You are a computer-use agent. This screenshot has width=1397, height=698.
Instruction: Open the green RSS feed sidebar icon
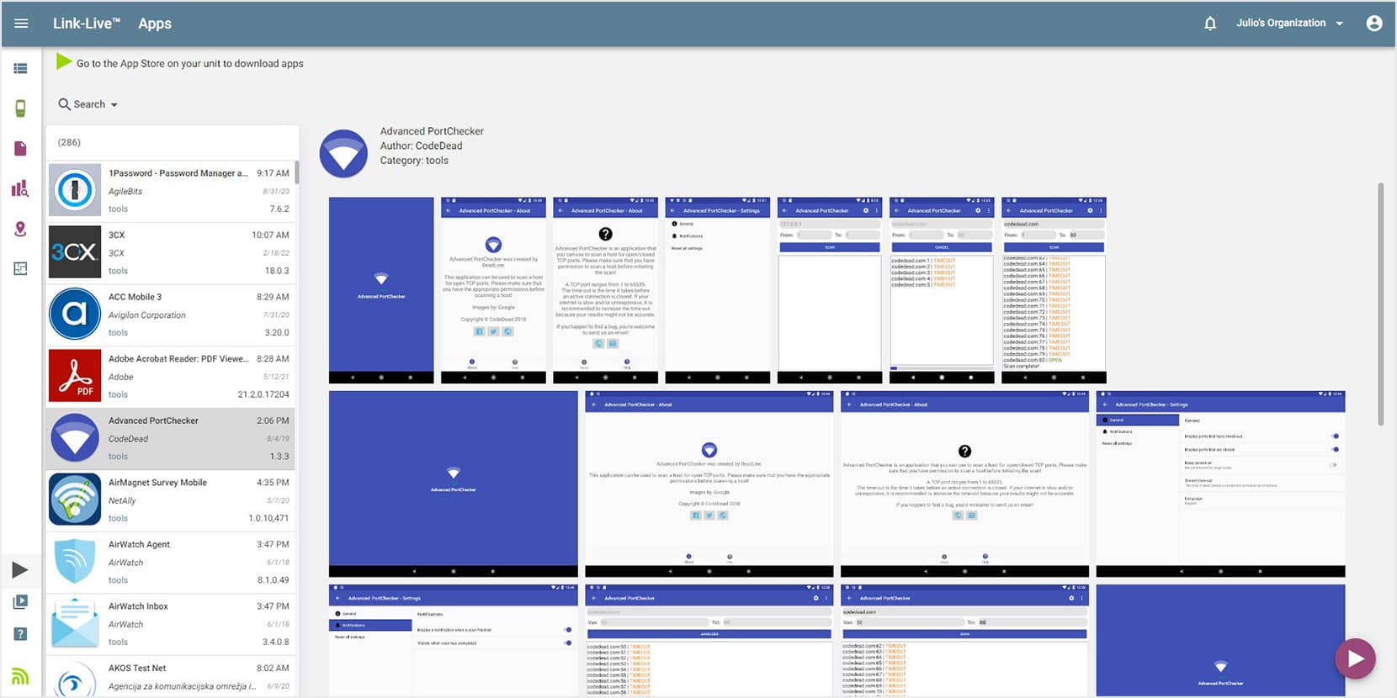pyautogui.click(x=20, y=675)
